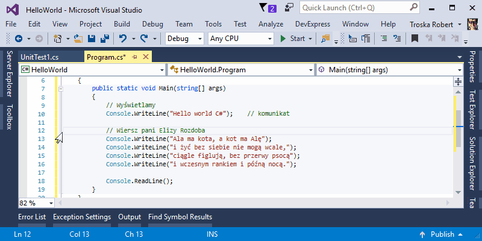Open notifications via the flag icon
The width and height of the screenshot is (482, 241).
[x=263, y=8]
